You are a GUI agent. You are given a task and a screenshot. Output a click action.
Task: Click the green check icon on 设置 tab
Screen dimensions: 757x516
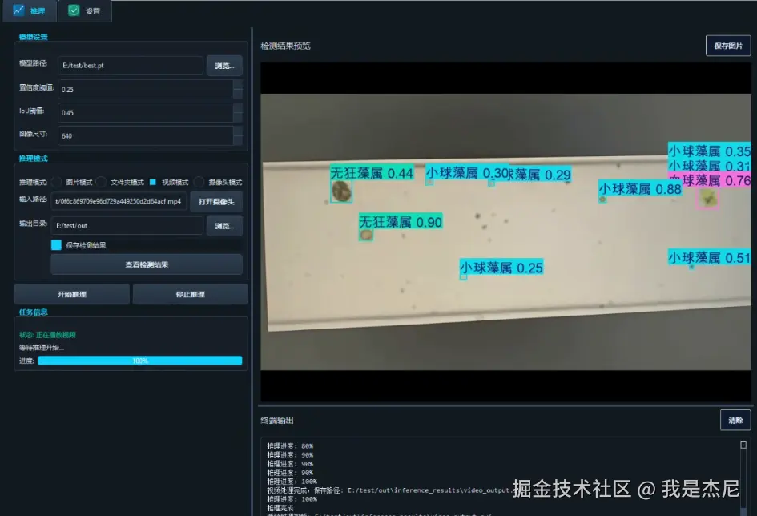(x=74, y=11)
